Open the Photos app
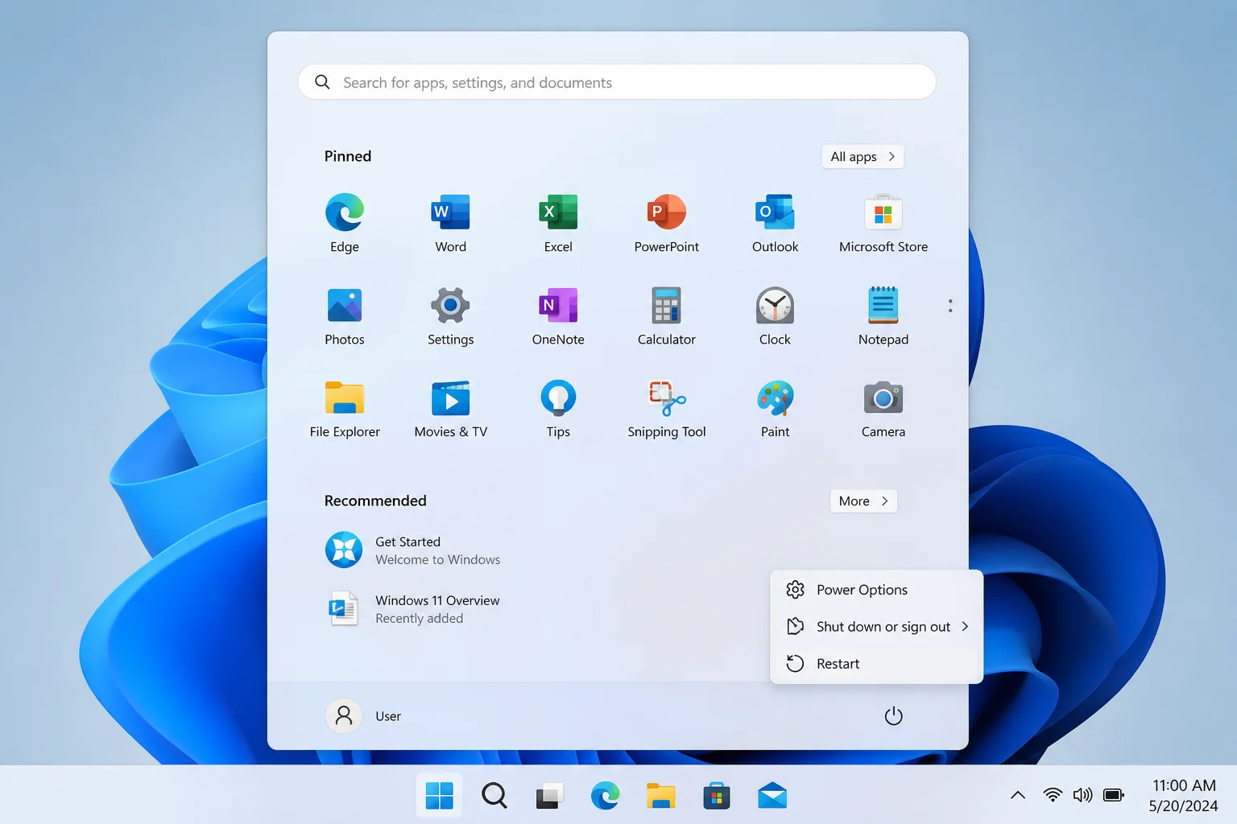This screenshot has height=824, width=1237. click(x=345, y=316)
